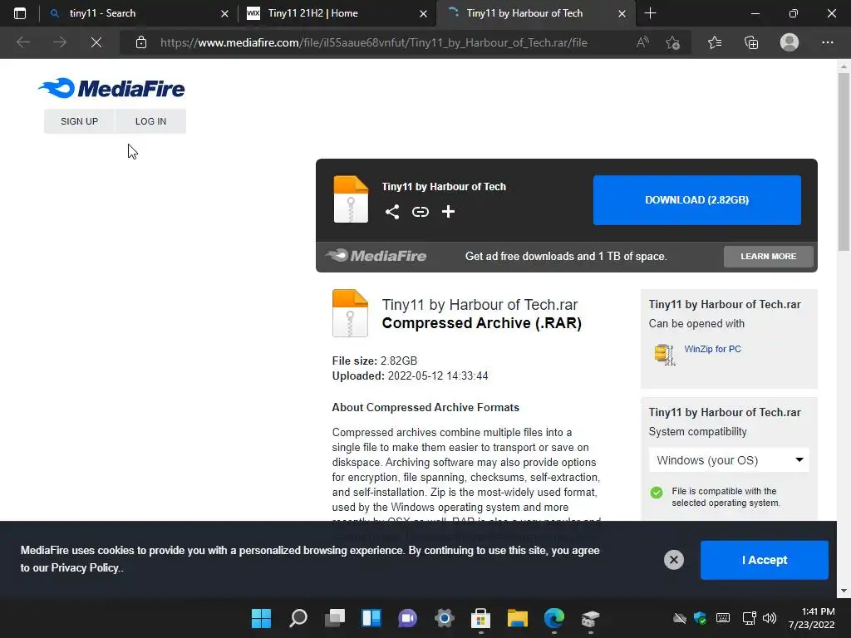Click 'Uploaded: 2022-05-12 14:33:44' text
The image size is (851, 638).
(x=410, y=376)
